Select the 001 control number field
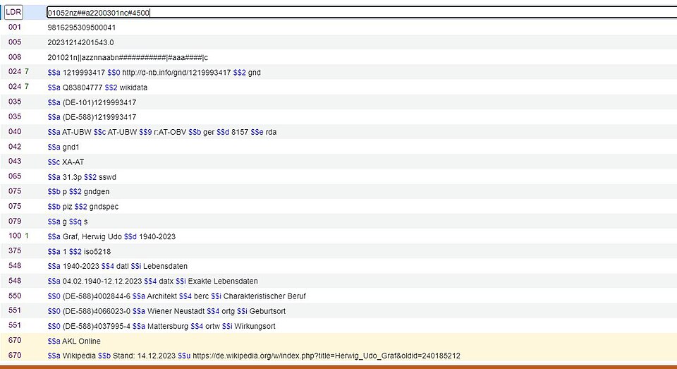The height and width of the screenshot is (369, 677). (81, 28)
